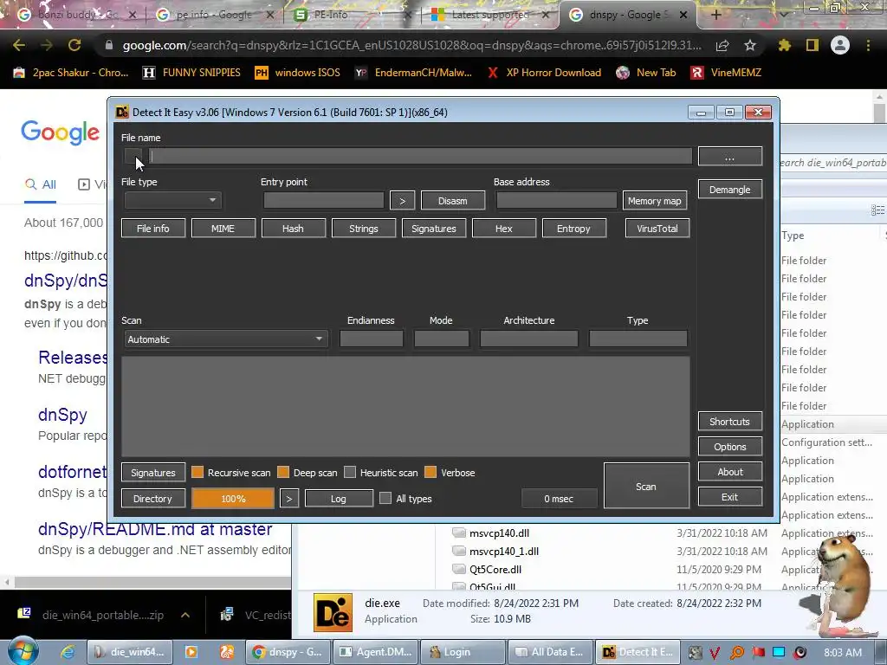The width and height of the screenshot is (887, 665).
Task: Click the 100% scan progress bar
Action: coord(233,498)
